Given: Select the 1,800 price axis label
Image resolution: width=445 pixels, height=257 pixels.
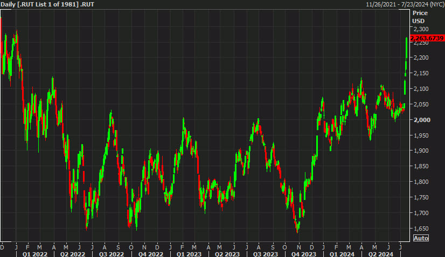Looking at the screenshot, I should [421, 182].
